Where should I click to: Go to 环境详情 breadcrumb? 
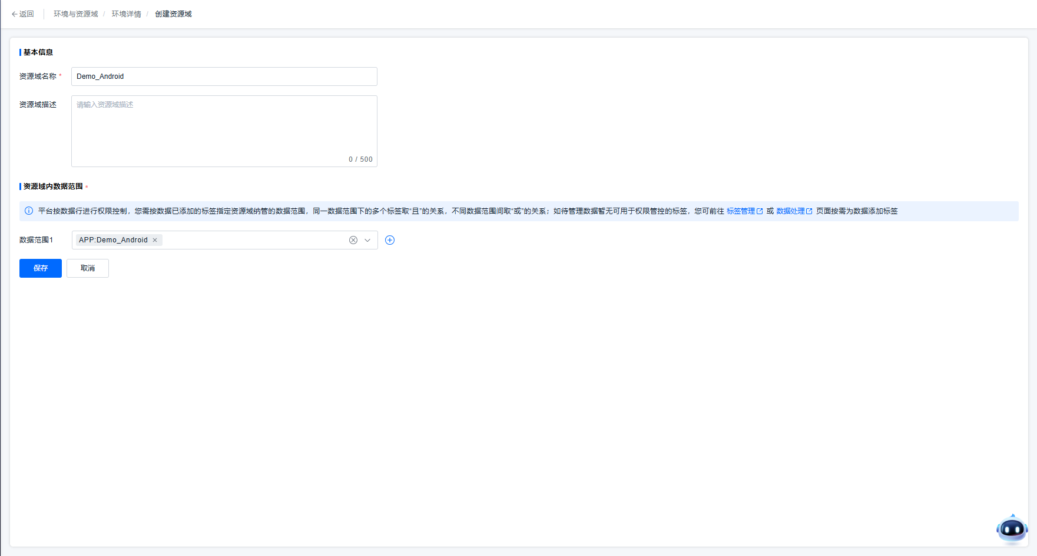pyautogui.click(x=126, y=14)
